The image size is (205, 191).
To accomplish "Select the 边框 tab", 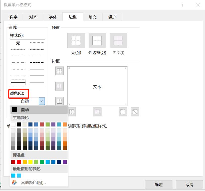I will (x=73, y=17).
